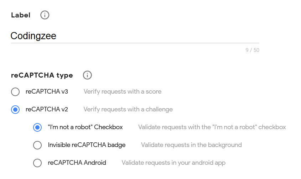
Task: Click the "reCAPTCHA v2" option label text
Action: (x=47, y=109)
